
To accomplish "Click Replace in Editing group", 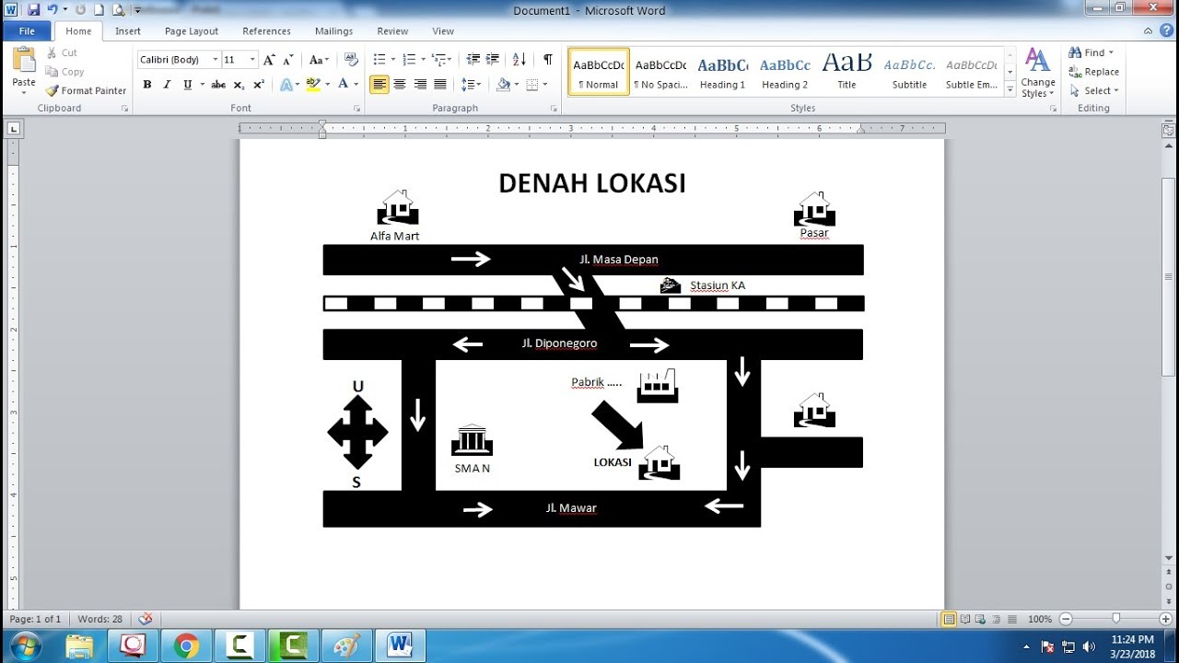I will (x=1094, y=72).
